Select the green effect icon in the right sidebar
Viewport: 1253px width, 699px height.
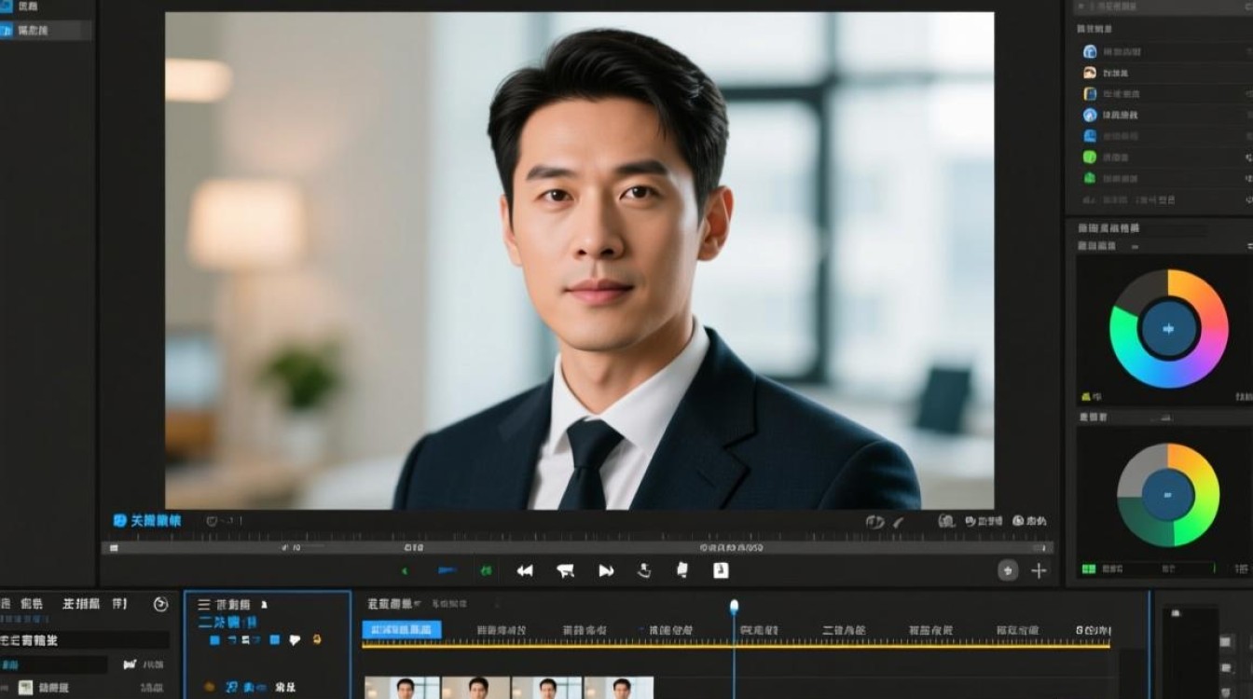(x=1088, y=157)
